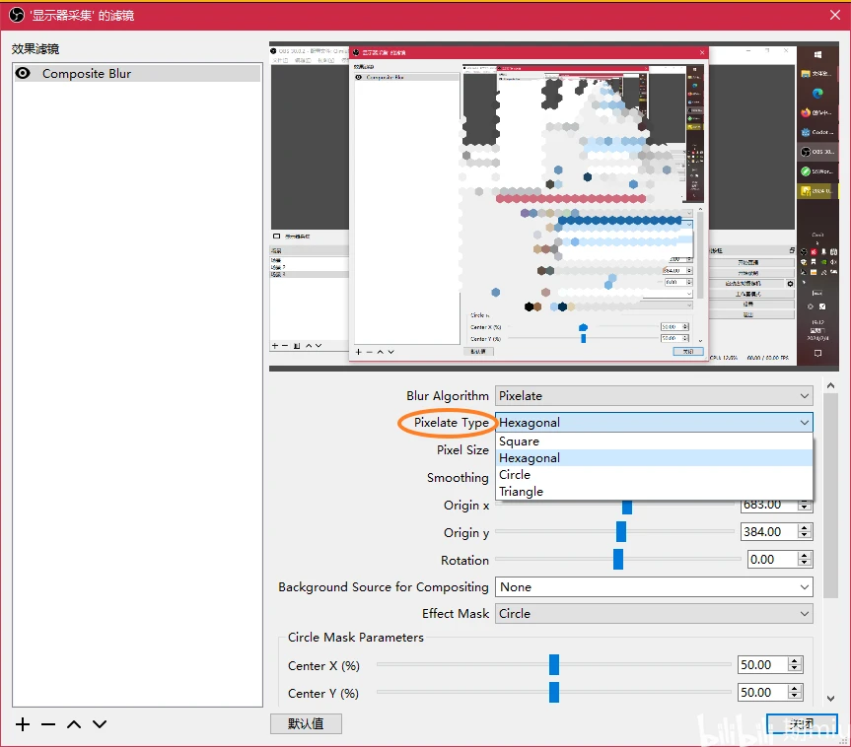The image size is (851, 747).
Task: Click the properties panel scrollbar thumb
Action: click(830, 496)
